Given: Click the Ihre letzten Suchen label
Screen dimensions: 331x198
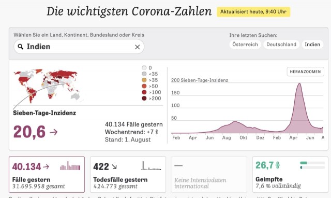Looking at the screenshot, I should tap(253, 35).
